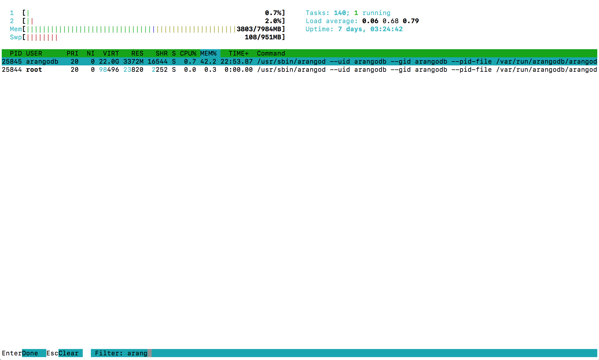Image resolution: width=599 pixels, height=360 pixels.
Task: Click the RES column header
Action: 137,53
